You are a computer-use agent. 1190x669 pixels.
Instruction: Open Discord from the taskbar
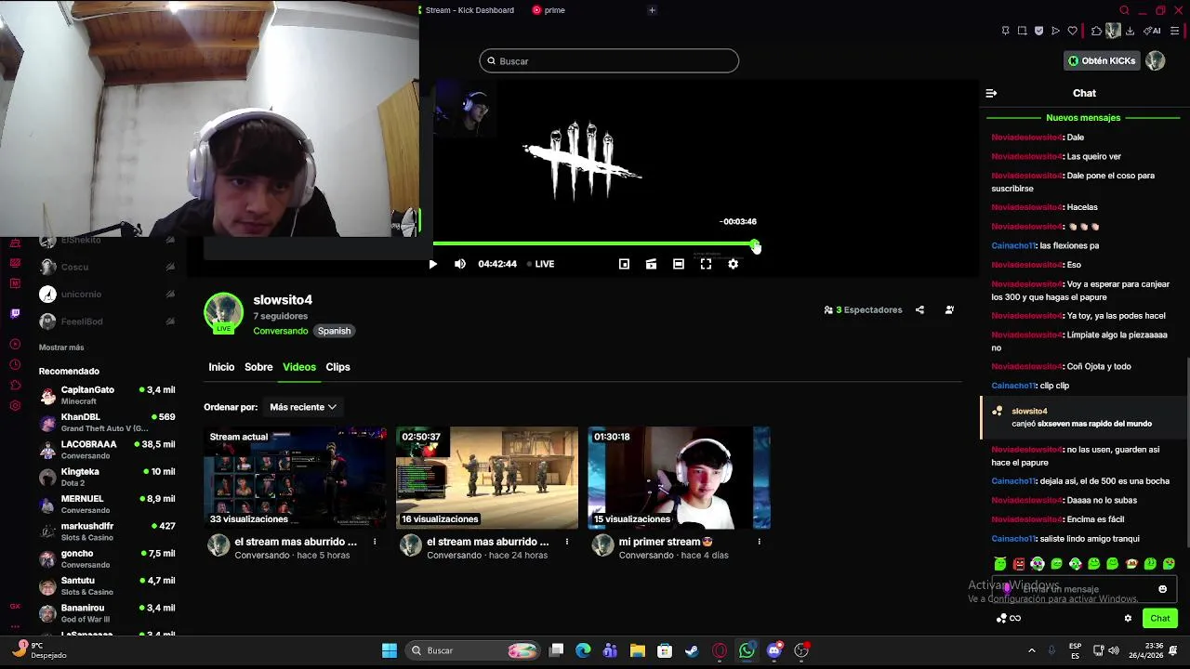click(x=773, y=650)
